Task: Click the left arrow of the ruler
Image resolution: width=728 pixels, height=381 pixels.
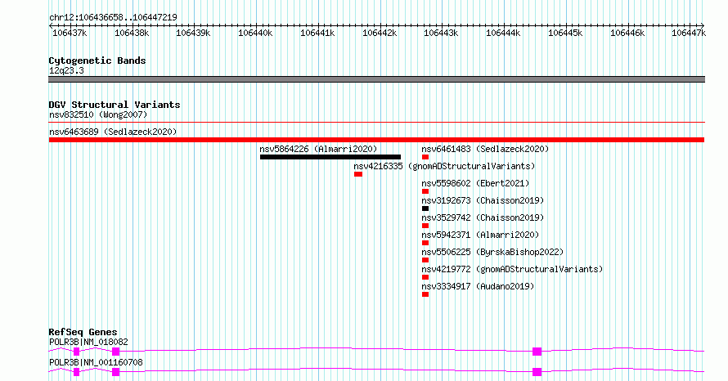Action: [51, 26]
